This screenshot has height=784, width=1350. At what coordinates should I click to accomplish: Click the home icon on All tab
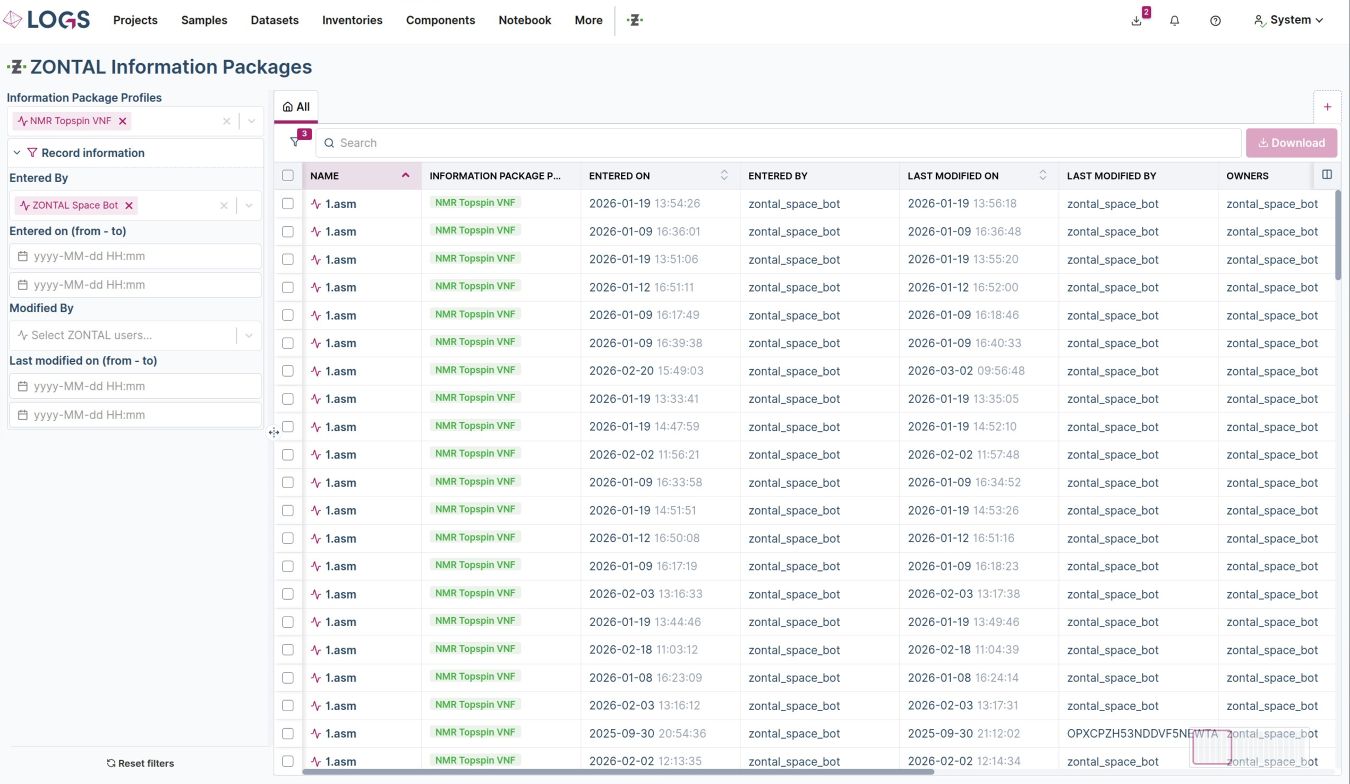click(x=288, y=107)
